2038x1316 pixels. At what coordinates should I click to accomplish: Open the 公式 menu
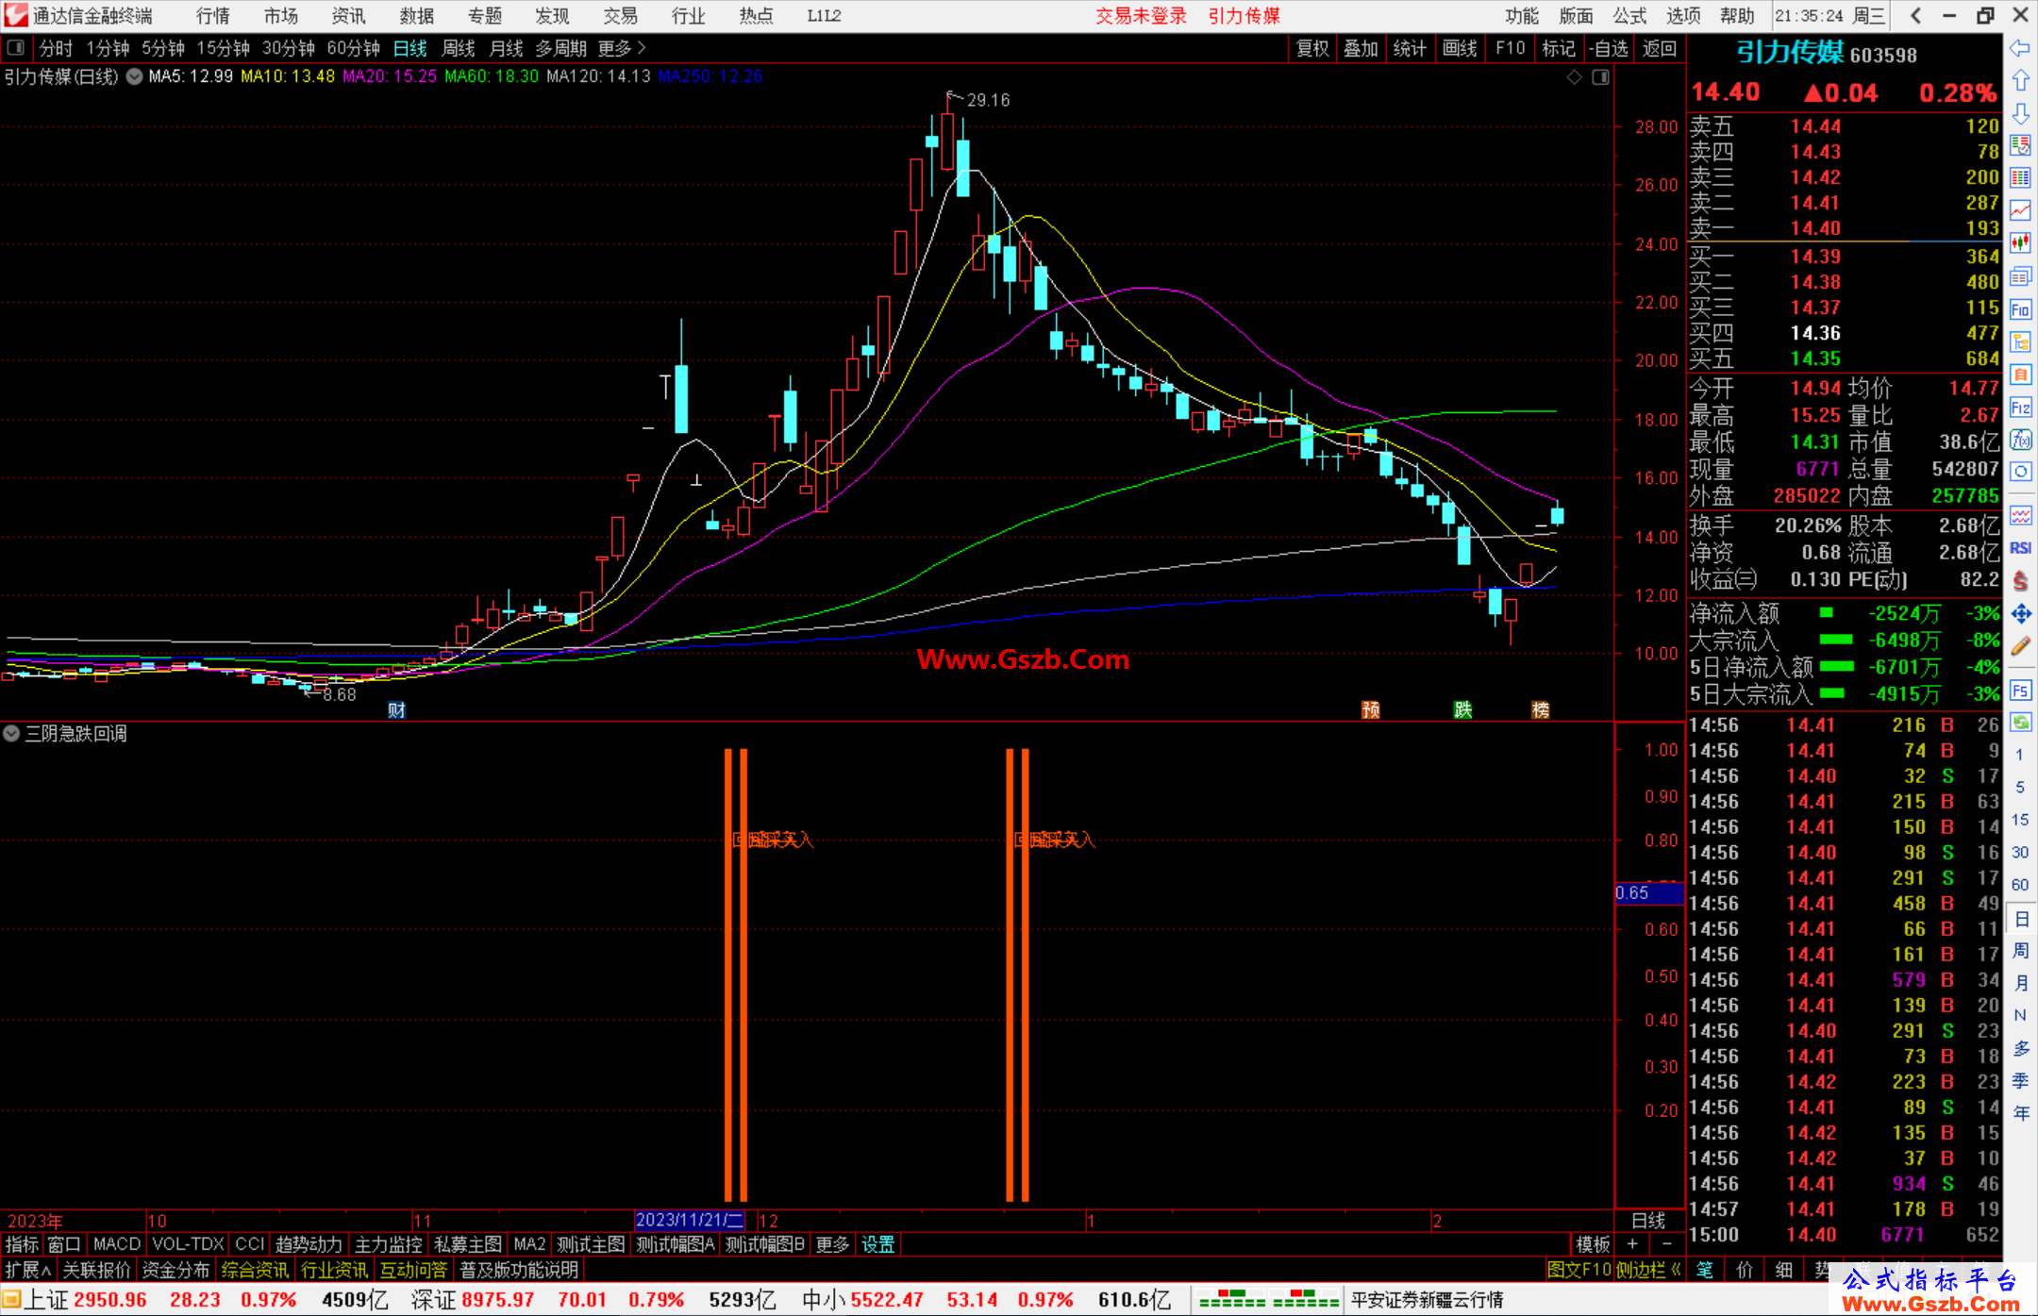(1629, 16)
